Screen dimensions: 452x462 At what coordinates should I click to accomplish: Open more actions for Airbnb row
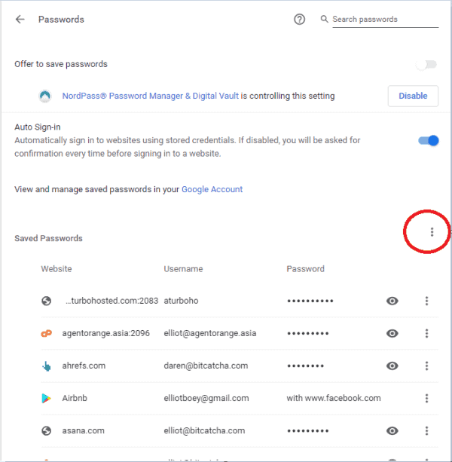426,399
